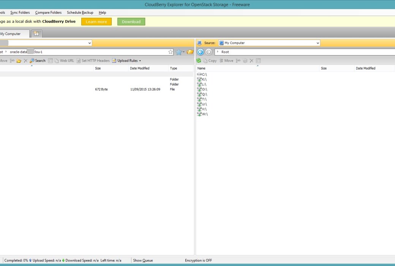Click Show Queue in the status bar
The height and width of the screenshot is (266, 395).
[142, 260]
